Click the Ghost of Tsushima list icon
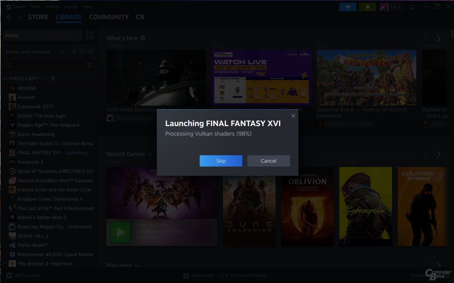The height and width of the screenshot is (283, 454). [x=12, y=171]
